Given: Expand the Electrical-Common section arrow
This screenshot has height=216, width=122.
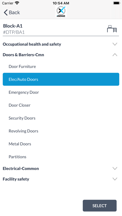Looking at the screenshot, I should click(x=115, y=168).
